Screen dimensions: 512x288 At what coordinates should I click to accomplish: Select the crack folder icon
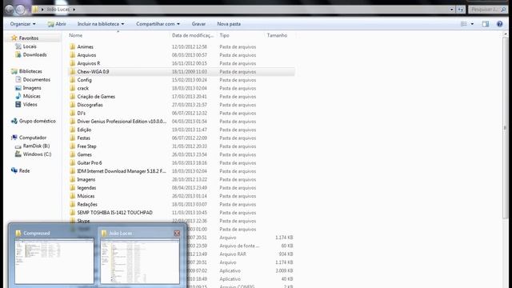73,88
